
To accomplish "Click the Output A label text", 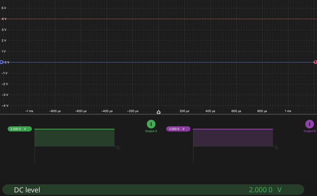I will (x=151, y=131).
